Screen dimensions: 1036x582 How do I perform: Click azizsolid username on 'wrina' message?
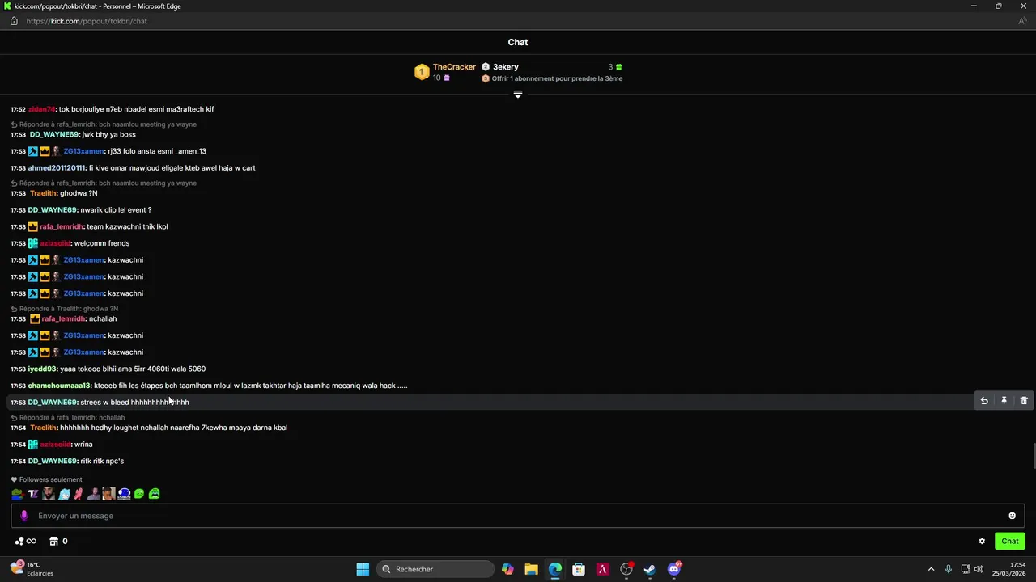click(55, 445)
